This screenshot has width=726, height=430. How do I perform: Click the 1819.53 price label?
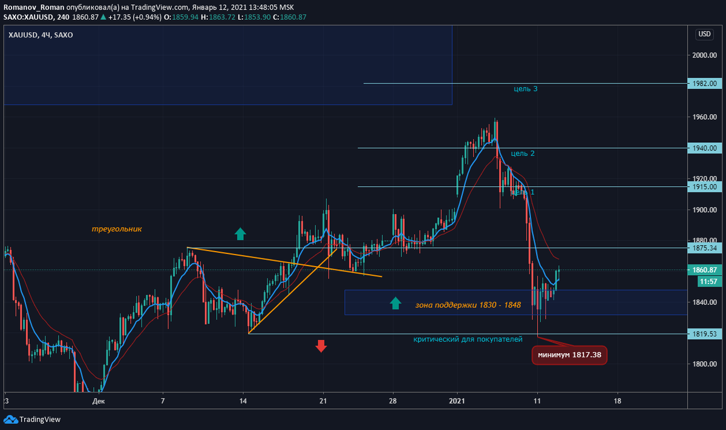[705, 334]
